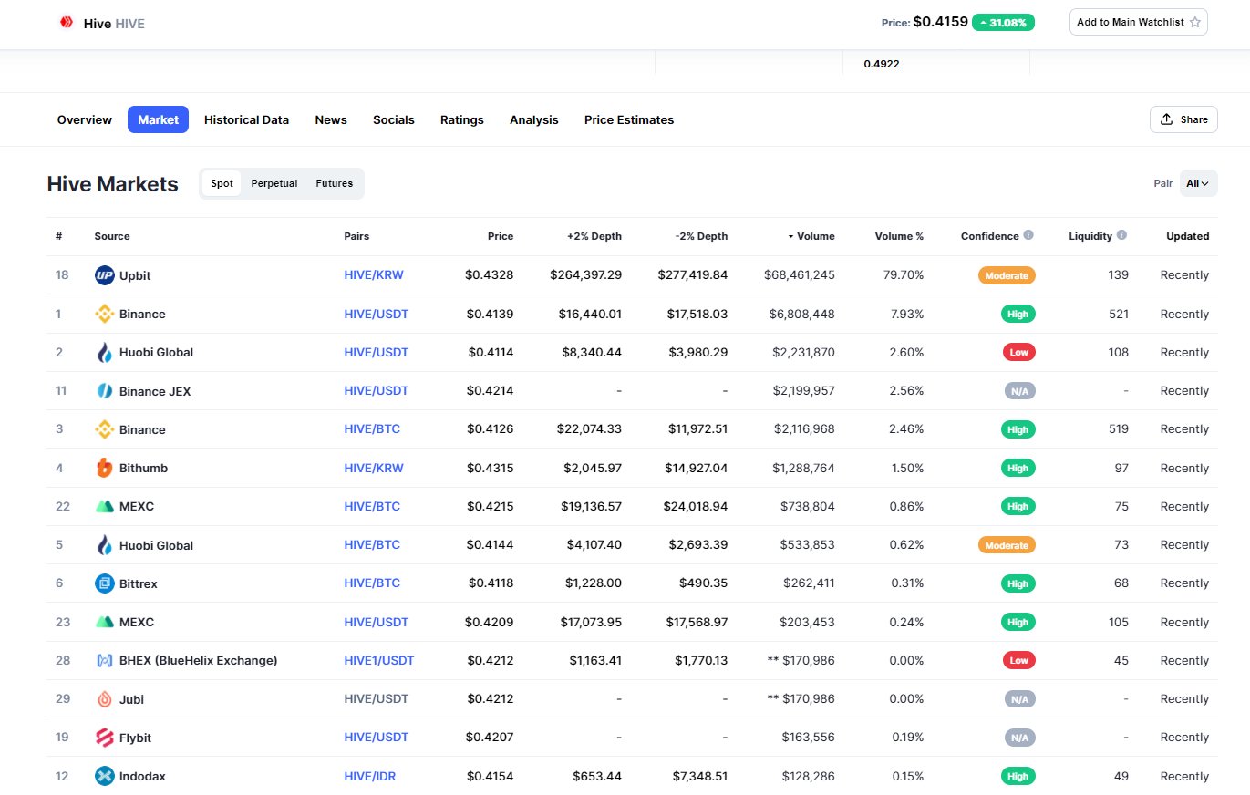Click the N/A confidence badge for Binance JEX

[x=1018, y=391]
